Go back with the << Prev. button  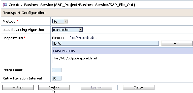(x=18, y=87)
